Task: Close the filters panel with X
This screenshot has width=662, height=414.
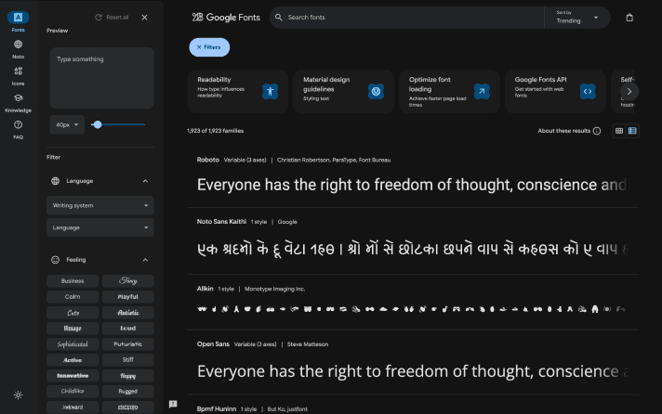Action: click(x=144, y=18)
